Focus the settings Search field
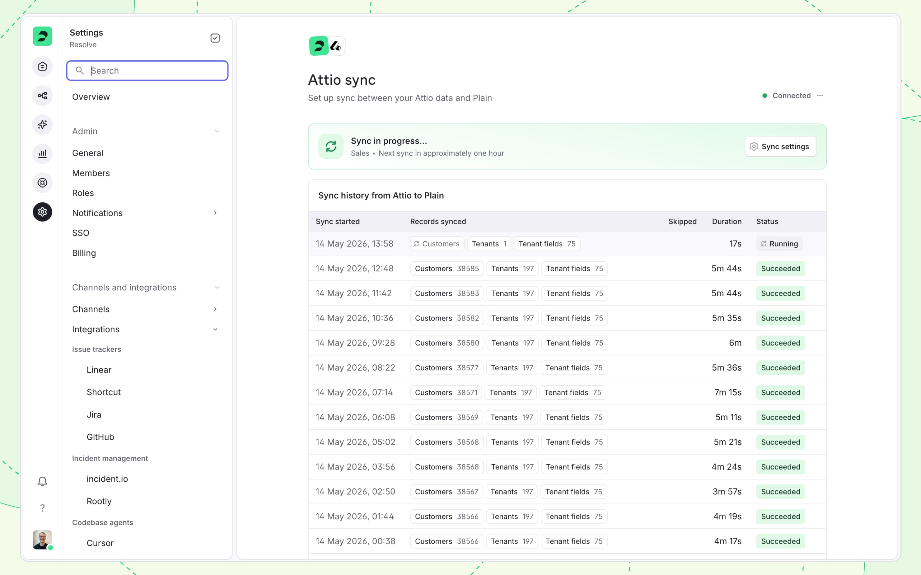 pyautogui.click(x=147, y=70)
